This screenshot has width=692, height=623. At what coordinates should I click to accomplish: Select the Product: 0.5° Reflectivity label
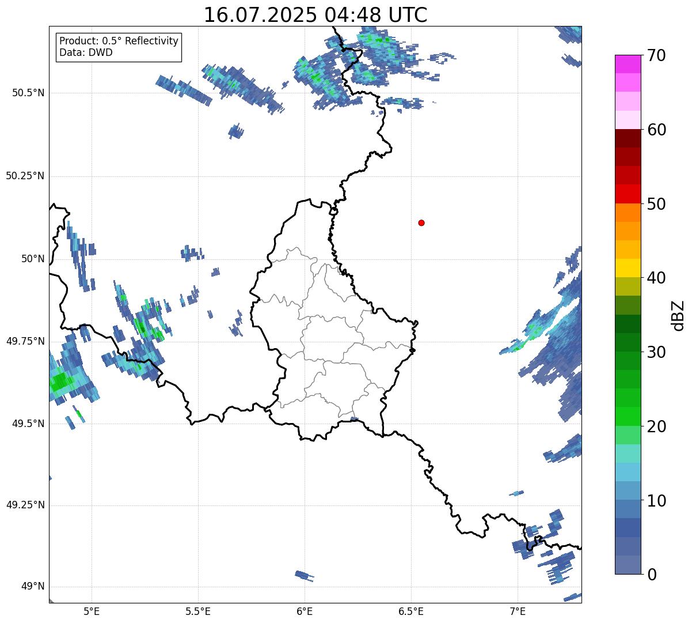[x=119, y=41]
